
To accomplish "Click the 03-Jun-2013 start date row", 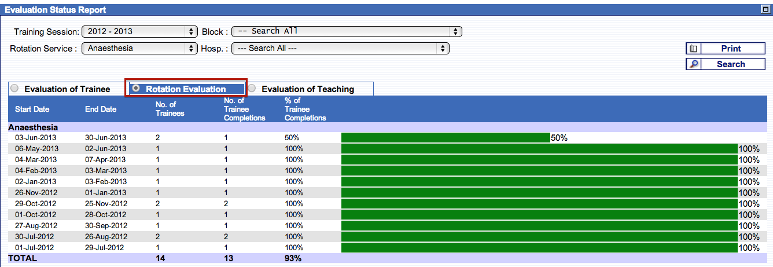I will (x=36, y=138).
